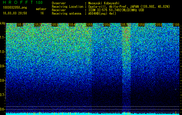Click the 'meteor' count label

(41, 9)
